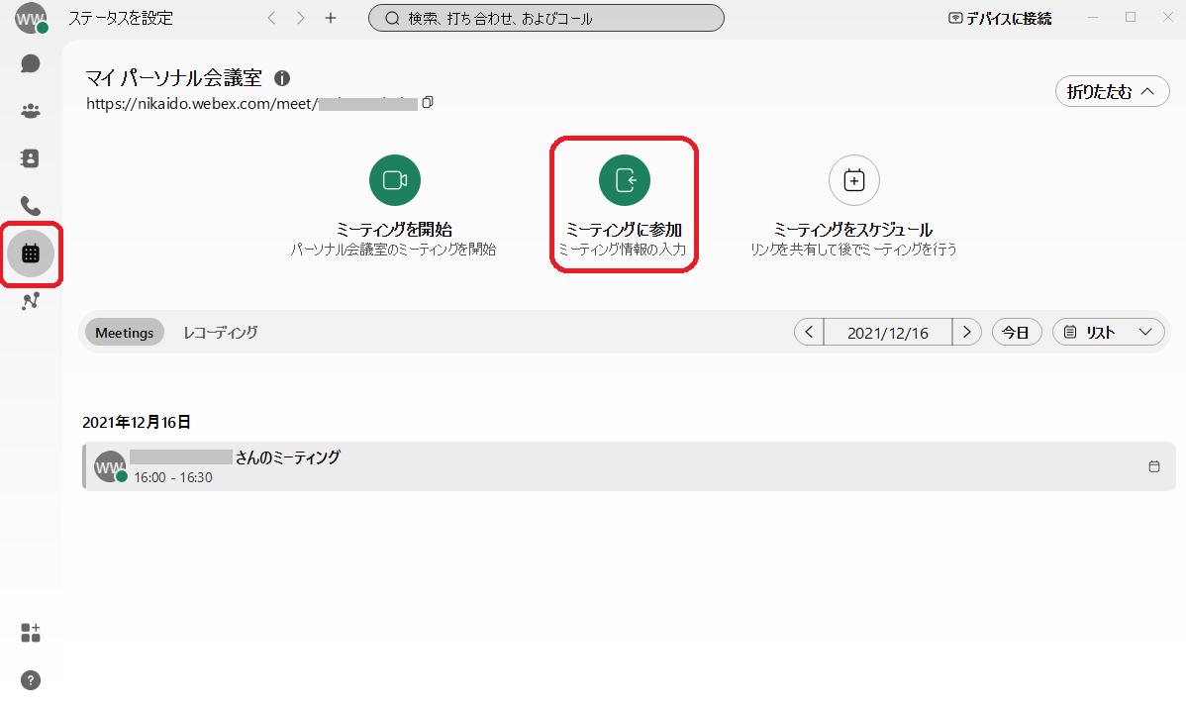Open the 16:00 - 16:30 meeting entry
This screenshot has height=708, width=1186.
coord(630,466)
